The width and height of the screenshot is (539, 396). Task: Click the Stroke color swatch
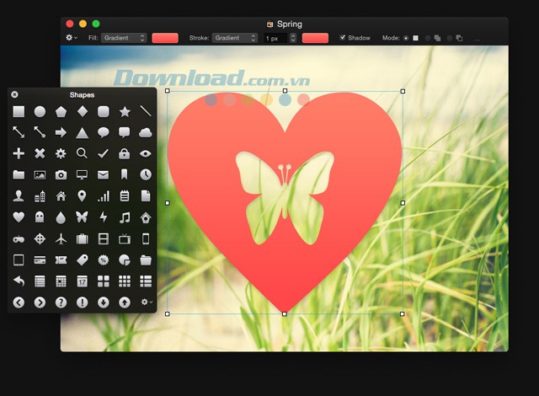[x=315, y=38]
